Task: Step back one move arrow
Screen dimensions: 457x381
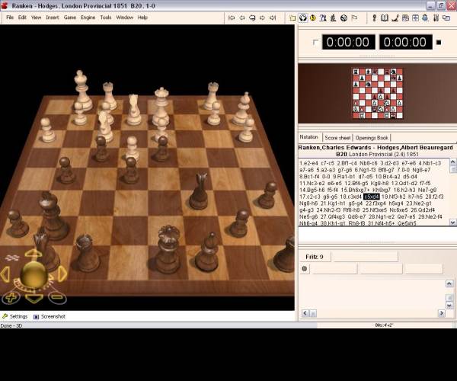Action: [x=242, y=18]
